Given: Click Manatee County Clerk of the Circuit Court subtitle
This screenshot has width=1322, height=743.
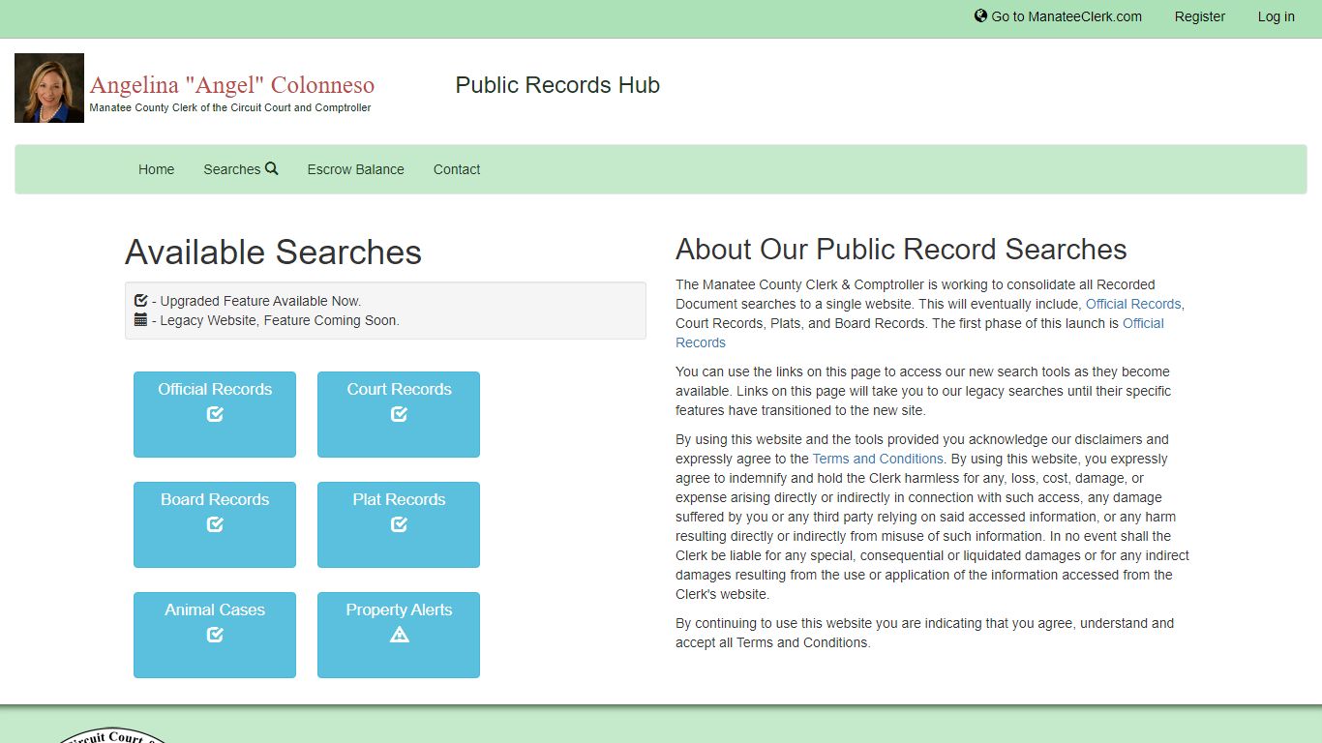Looking at the screenshot, I should (x=230, y=107).
